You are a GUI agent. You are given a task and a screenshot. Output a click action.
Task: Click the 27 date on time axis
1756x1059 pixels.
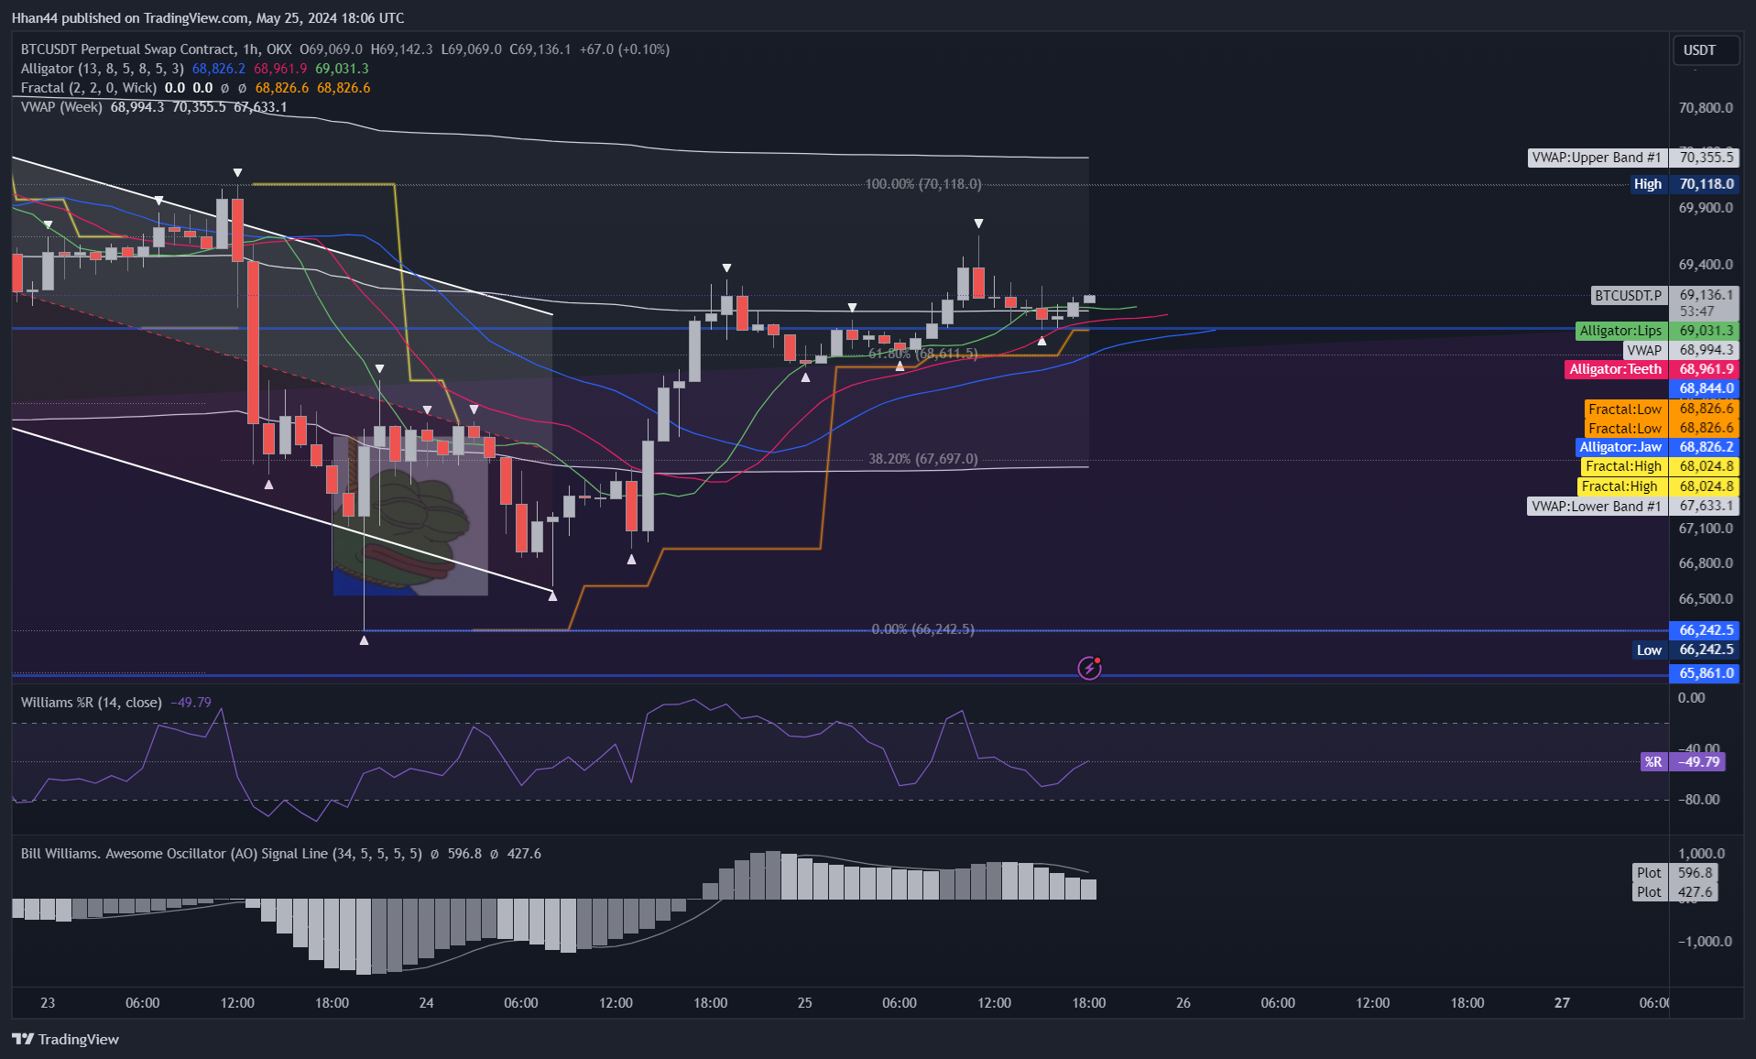pyautogui.click(x=1563, y=1003)
